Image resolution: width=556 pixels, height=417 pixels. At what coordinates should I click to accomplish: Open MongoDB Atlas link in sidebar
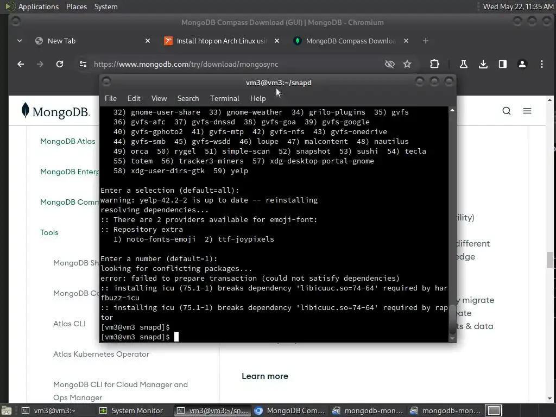tap(68, 141)
